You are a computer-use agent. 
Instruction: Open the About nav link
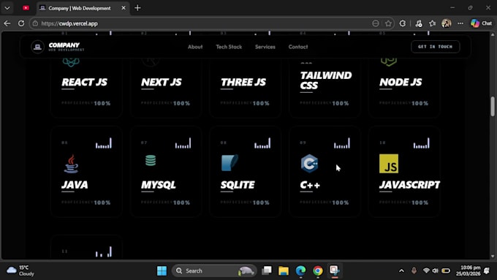(x=195, y=47)
